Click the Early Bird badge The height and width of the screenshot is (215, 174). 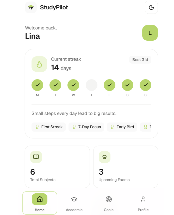click(122, 127)
